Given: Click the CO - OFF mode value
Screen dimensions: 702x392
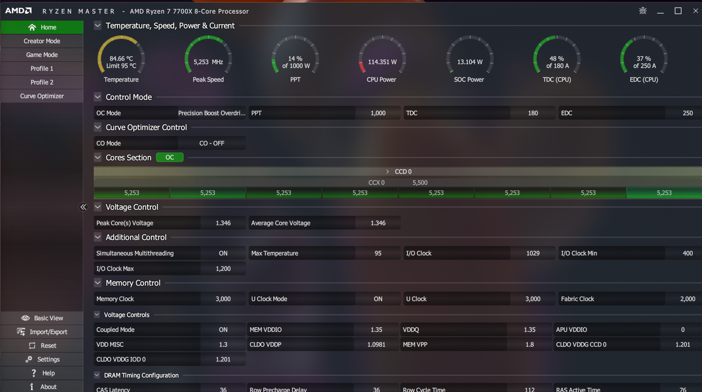Looking at the screenshot, I should (x=212, y=143).
